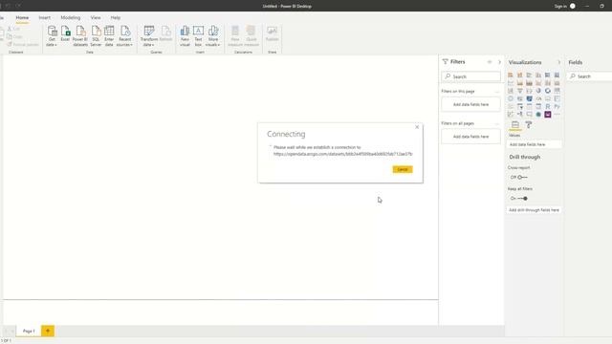Open Filters on all pages options ellipsis
The image size is (612, 344).
[497, 123]
